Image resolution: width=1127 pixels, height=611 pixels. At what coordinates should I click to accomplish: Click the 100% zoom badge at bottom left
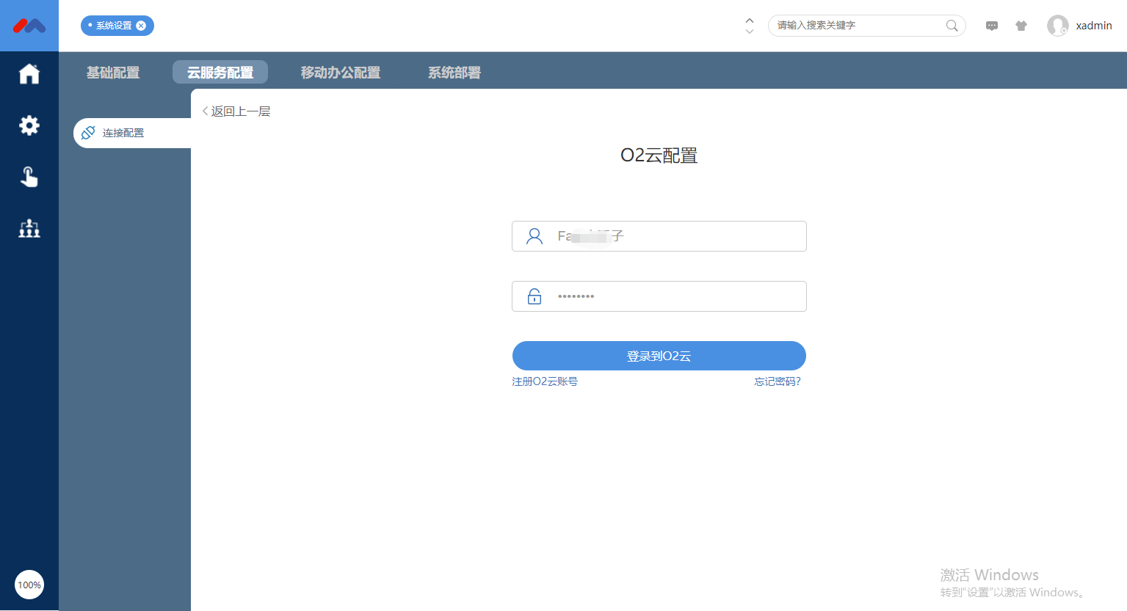[29, 585]
